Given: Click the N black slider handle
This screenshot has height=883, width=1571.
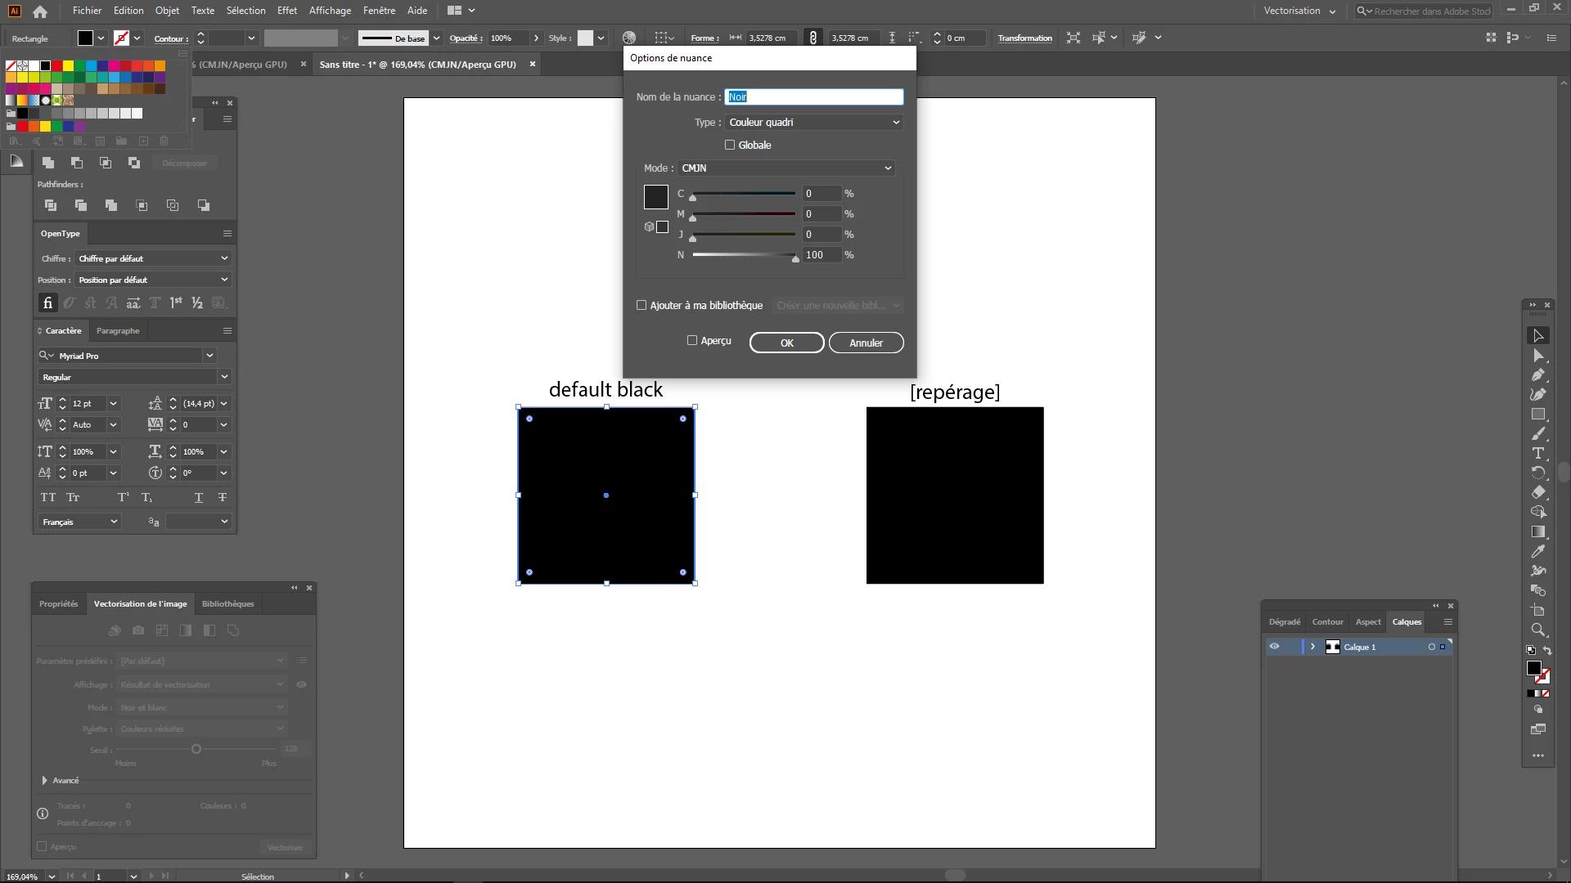Looking at the screenshot, I should [x=795, y=258].
